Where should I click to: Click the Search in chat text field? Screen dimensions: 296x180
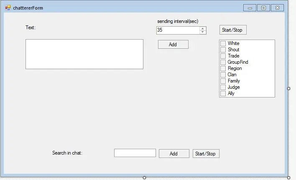(135, 153)
